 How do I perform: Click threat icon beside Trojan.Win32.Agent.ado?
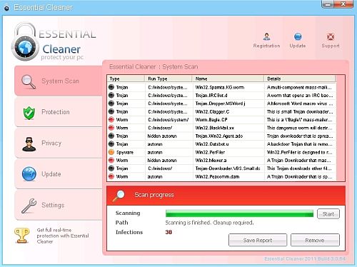click(111, 136)
